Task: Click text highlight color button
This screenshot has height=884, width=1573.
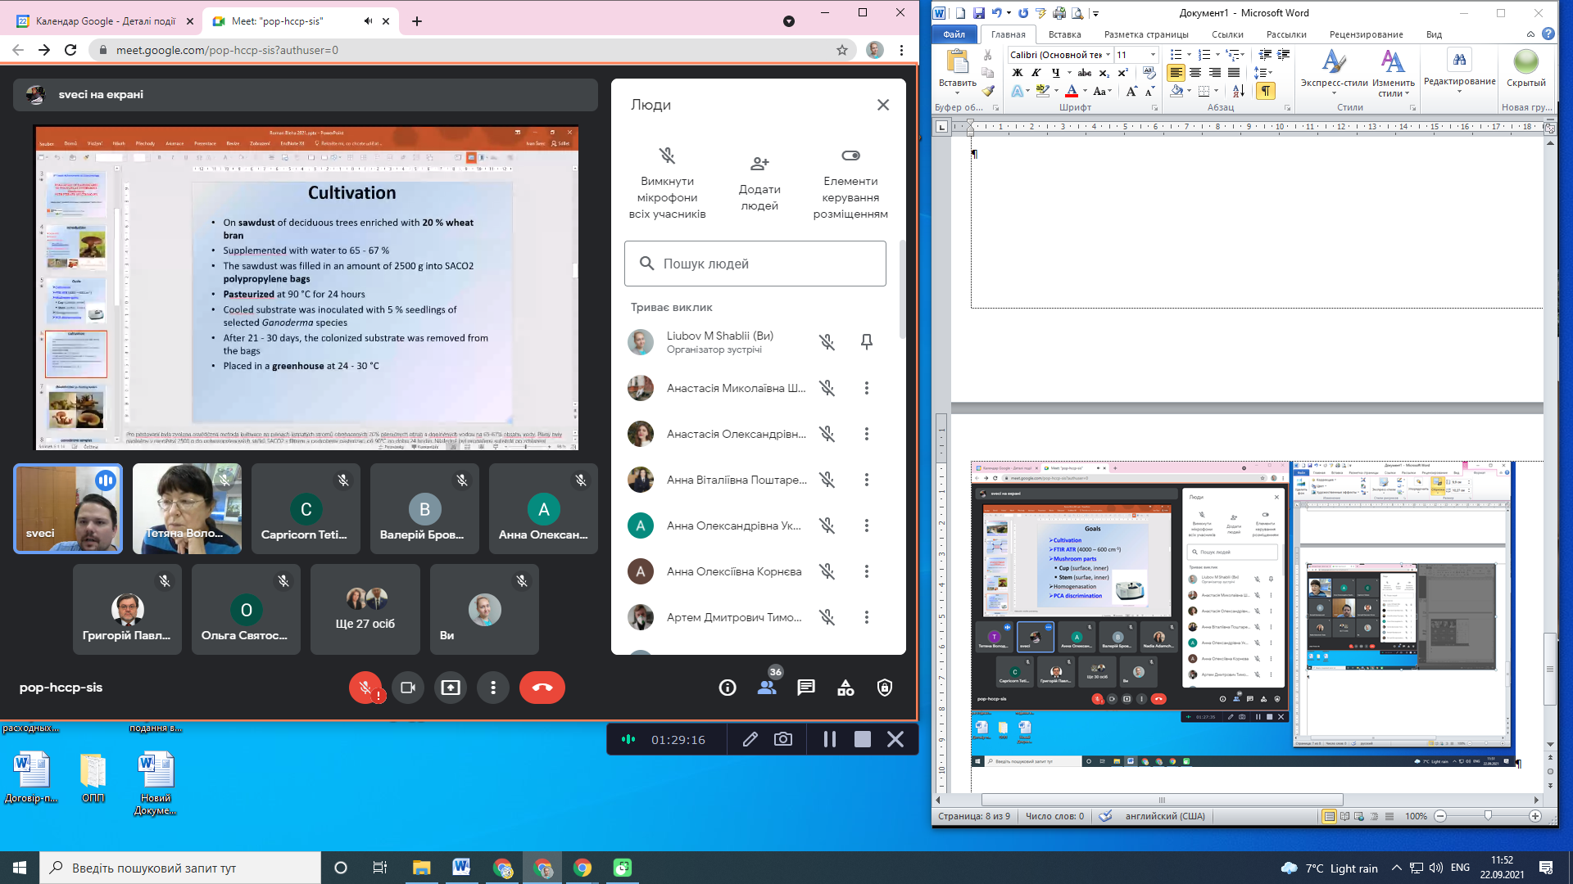Action: (1042, 91)
